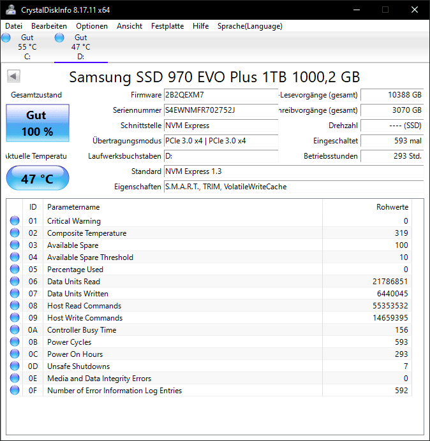This screenshot has width=430, height=441.
Task: Click status circle for Data Units Read
Action: click(15, 281)
